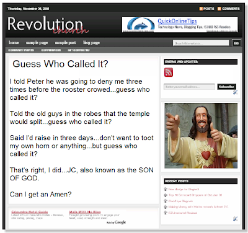248x233 pixels.
Task: Click the Comments RSS feed icon
Action: pyautogui.click(x=219, y=9)
